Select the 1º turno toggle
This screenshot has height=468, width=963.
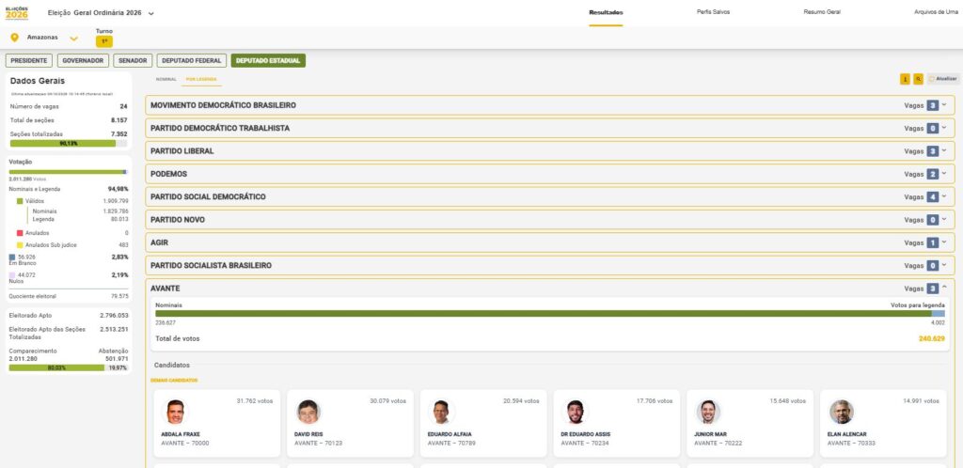tap(104, 41)
